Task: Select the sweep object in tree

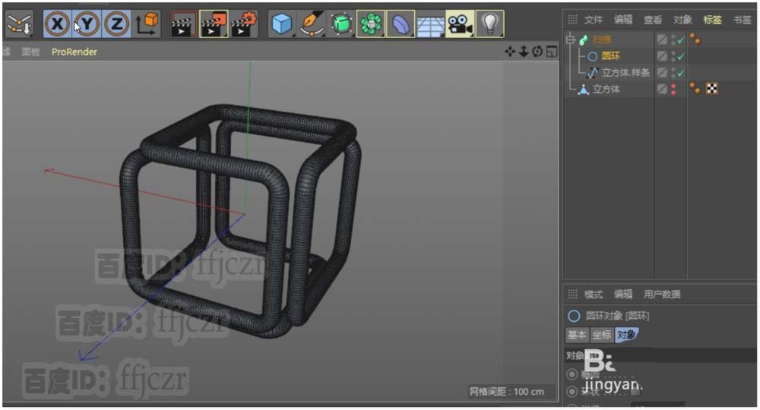Action: (x=601, y=39)
